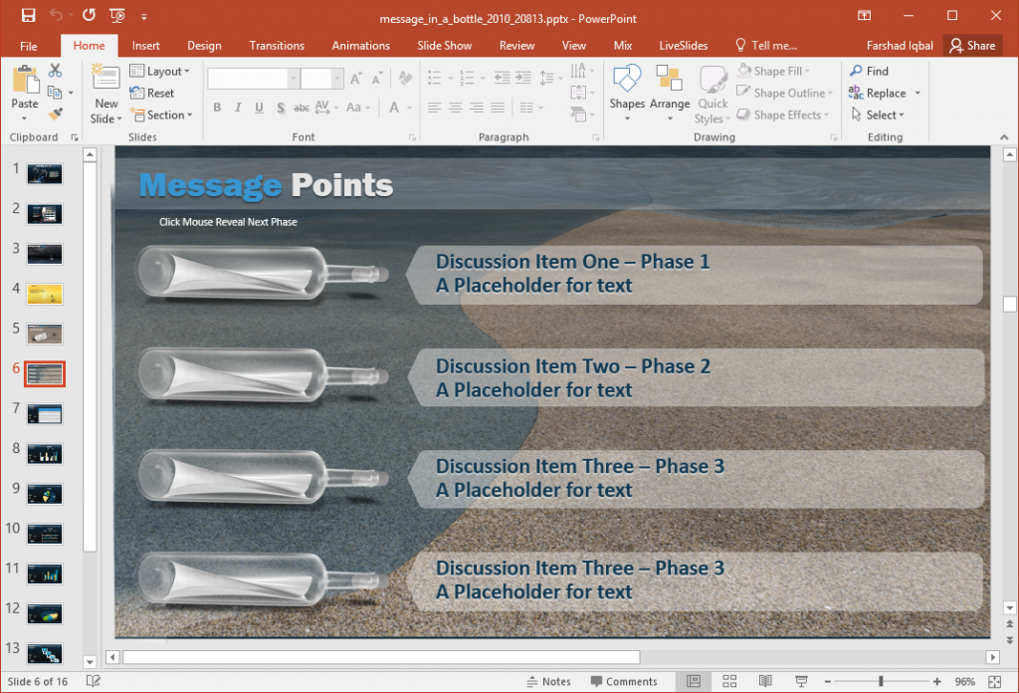
Task: Open Quick Styles gallery
Action: (713, 93)
